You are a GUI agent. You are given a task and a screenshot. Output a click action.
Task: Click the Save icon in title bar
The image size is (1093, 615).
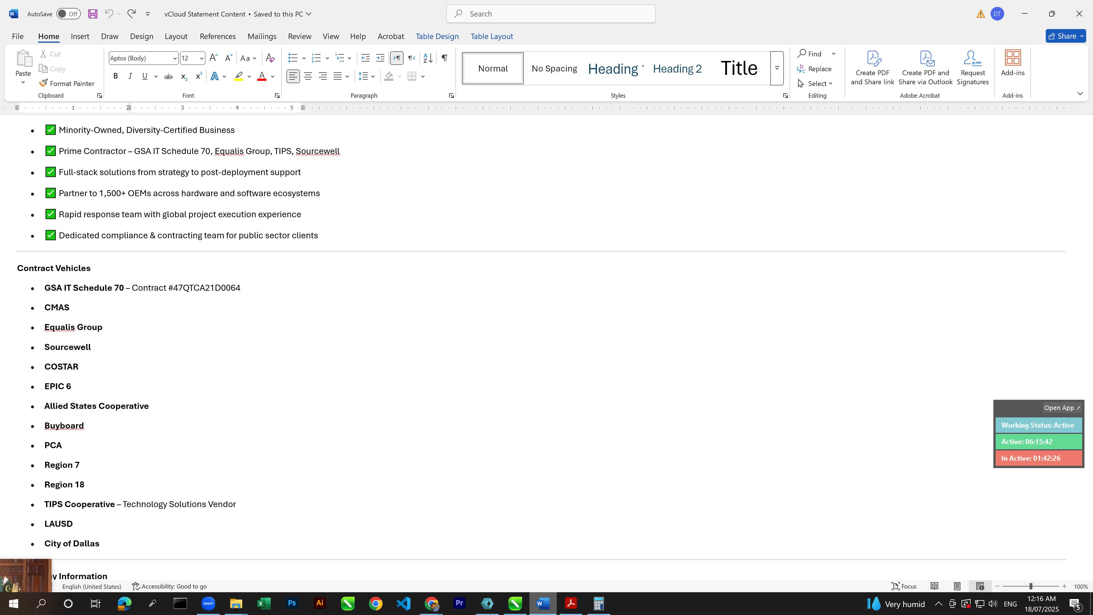click(93, 14)
